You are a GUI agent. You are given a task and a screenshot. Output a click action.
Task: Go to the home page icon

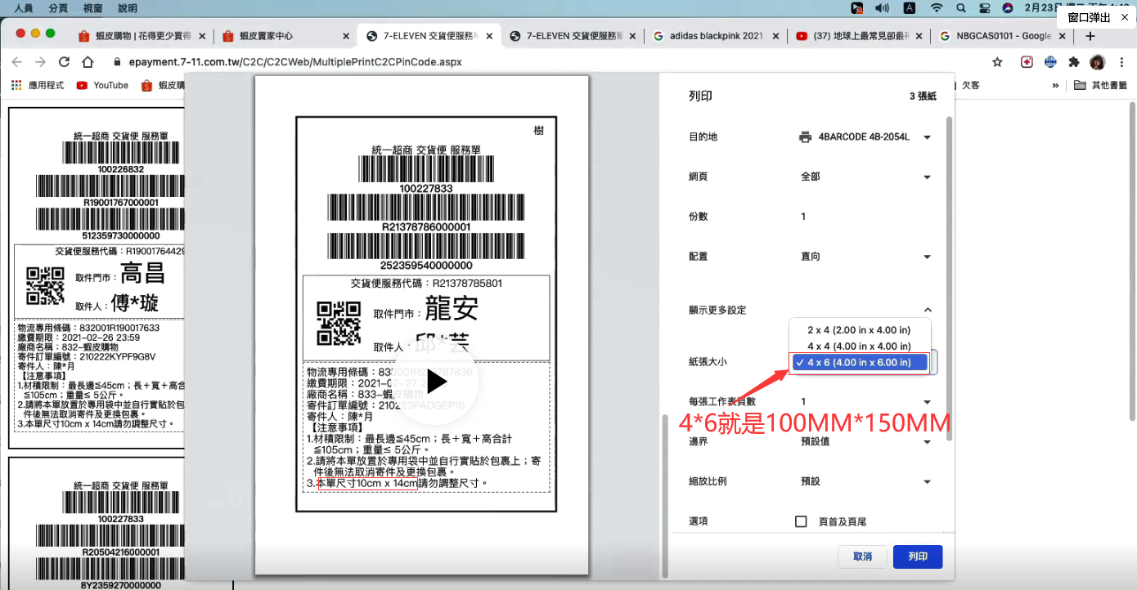pyautogui.click(x=89, y=62)
